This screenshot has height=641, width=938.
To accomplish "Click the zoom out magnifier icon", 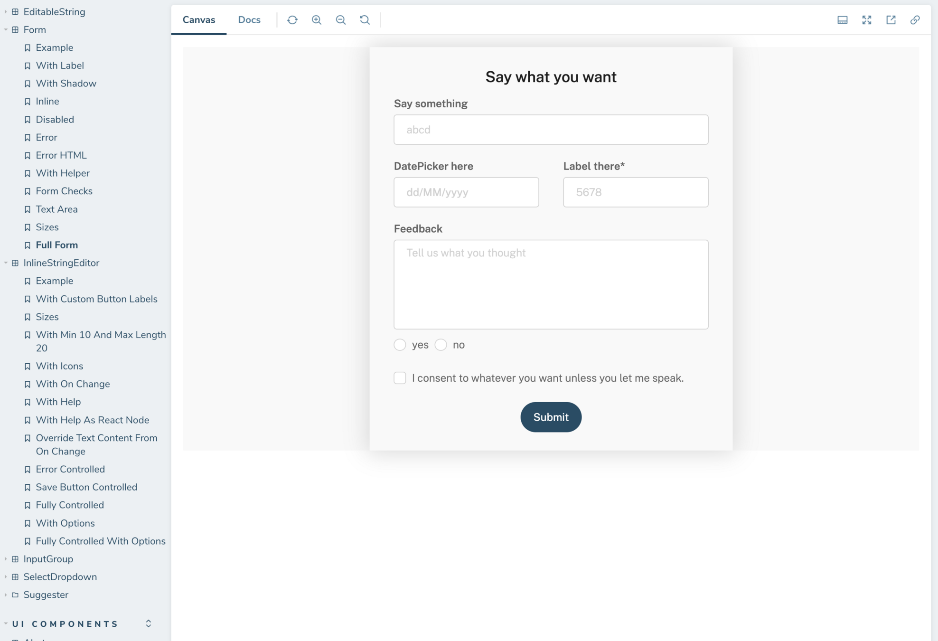I will (x=341, y=20).
